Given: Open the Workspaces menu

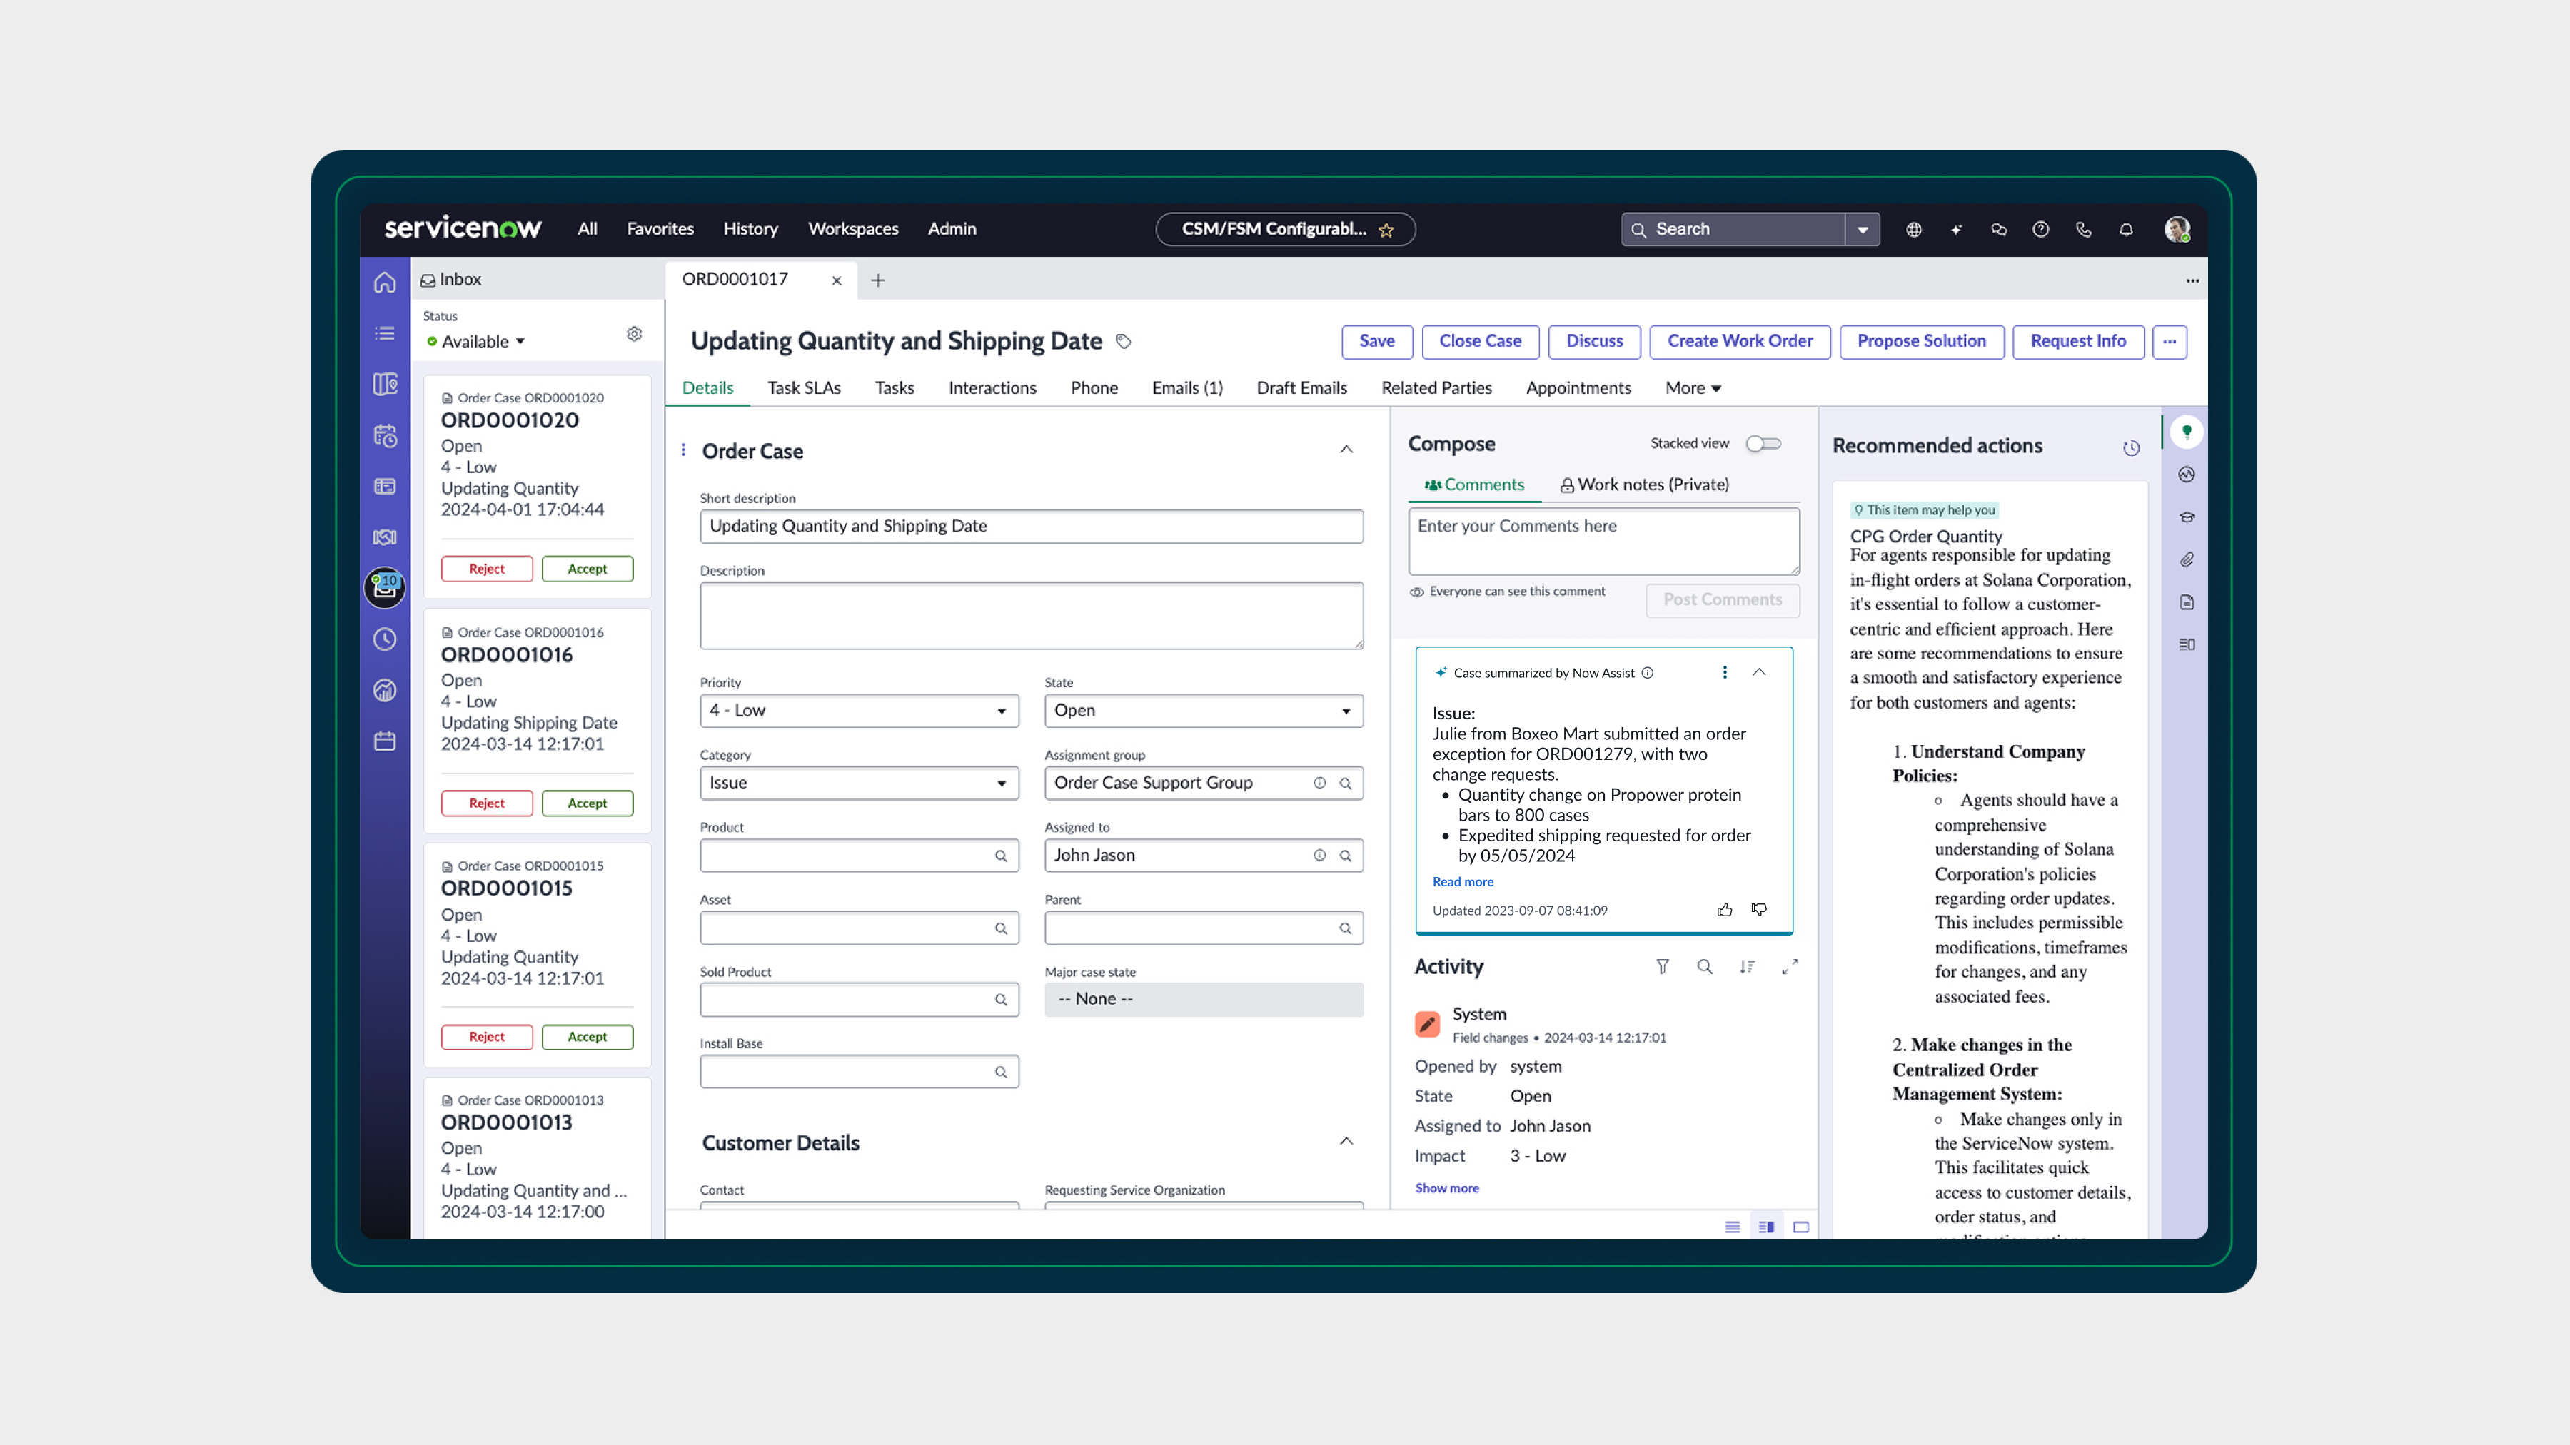Looking at the screenshot, I should pyautogui.click(x=852, y=229).
